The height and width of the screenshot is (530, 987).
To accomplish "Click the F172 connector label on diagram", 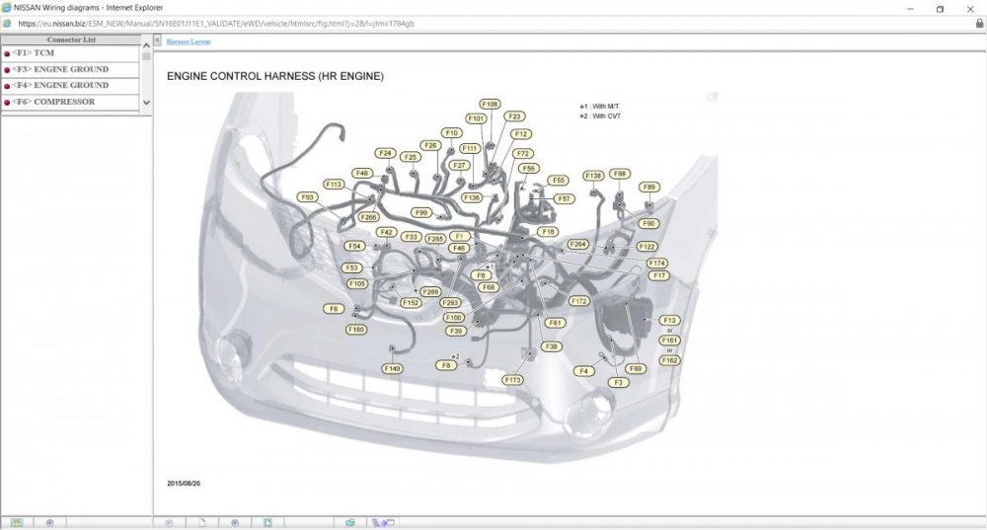I will click(x=579, y=301).
